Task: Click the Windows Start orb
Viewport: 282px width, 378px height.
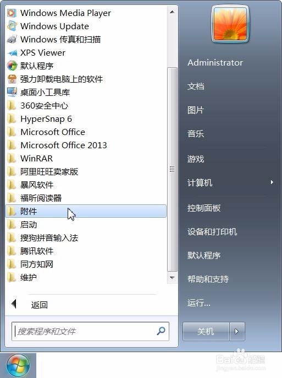Action: pos(18,366)
